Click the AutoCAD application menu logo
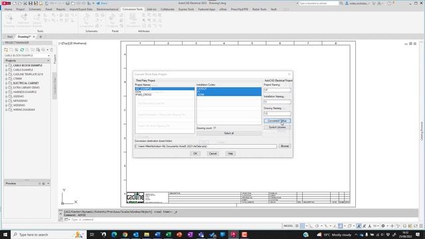The height and width of the screenshot is (239, 425). point(6,3)
